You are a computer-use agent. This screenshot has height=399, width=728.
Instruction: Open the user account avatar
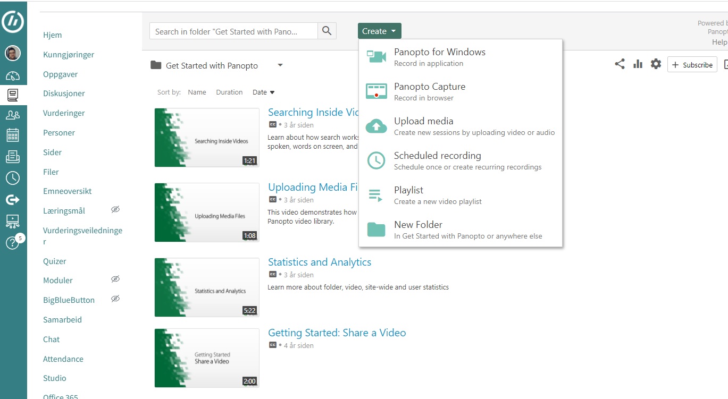(x=13, y=53)
